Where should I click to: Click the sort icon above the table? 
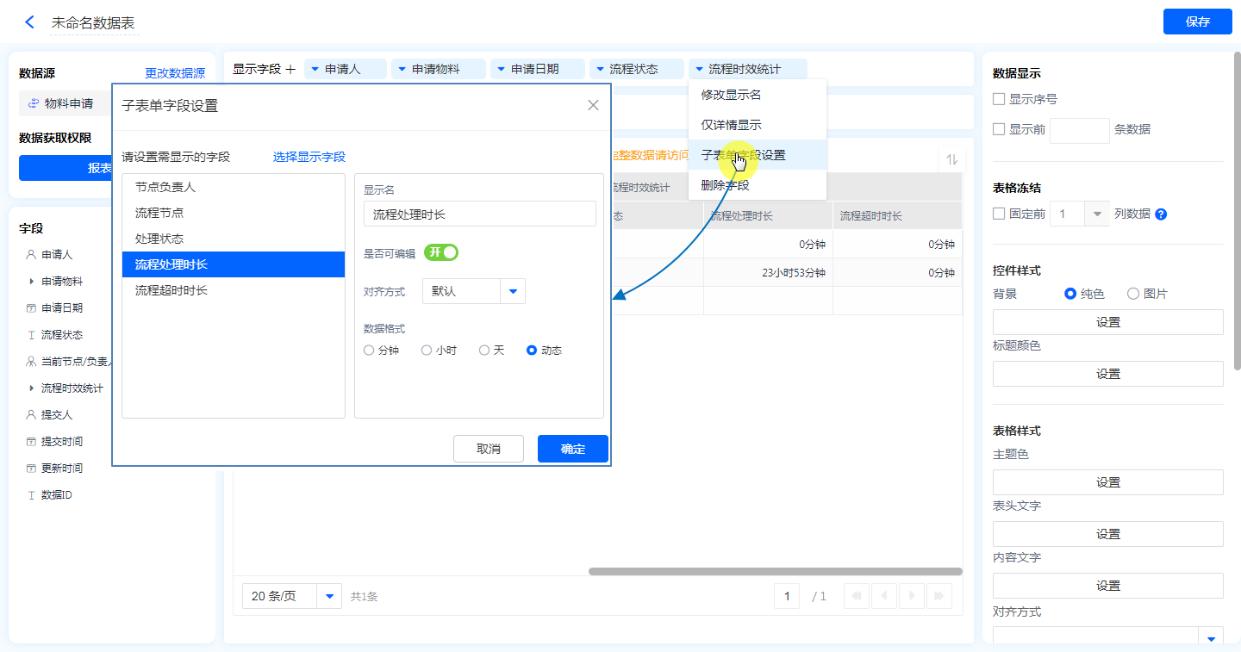click(951, 159)
